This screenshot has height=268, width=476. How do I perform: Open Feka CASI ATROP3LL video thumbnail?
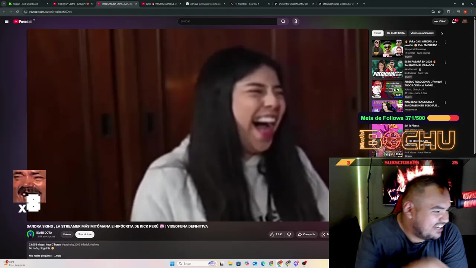(387, 48)
